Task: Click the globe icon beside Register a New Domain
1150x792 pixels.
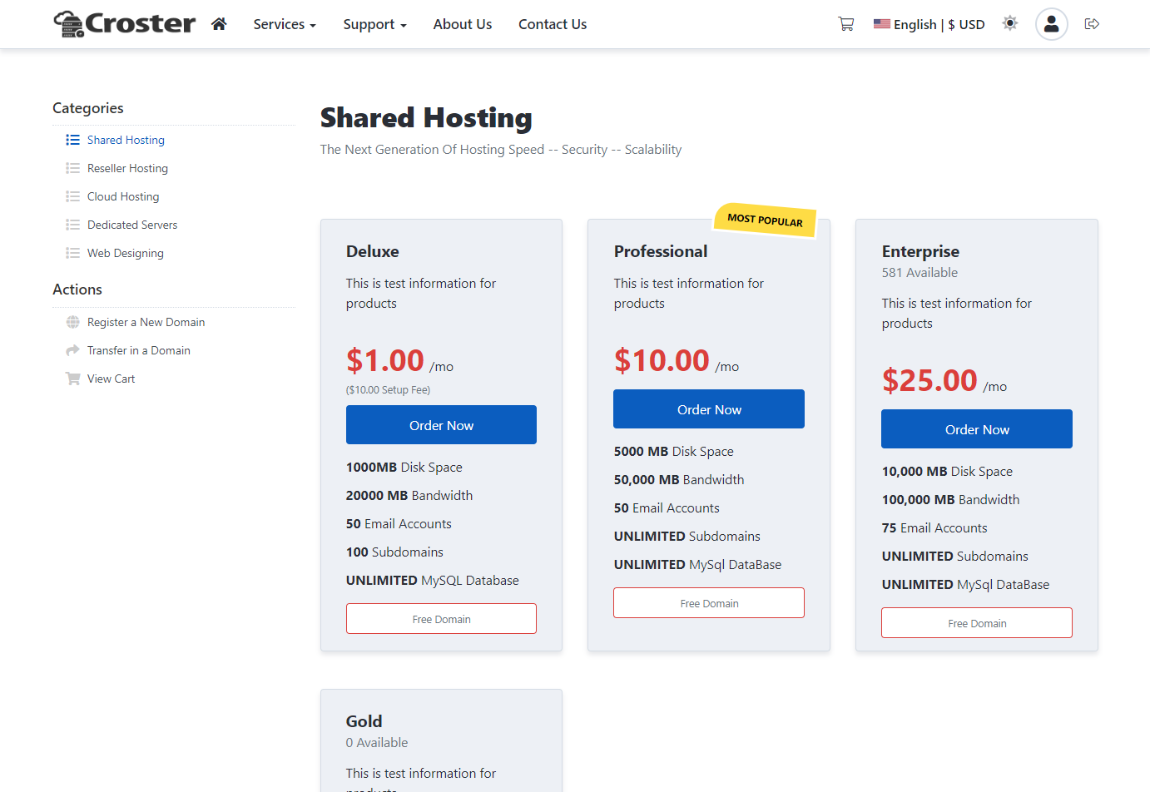Action: 73,322
